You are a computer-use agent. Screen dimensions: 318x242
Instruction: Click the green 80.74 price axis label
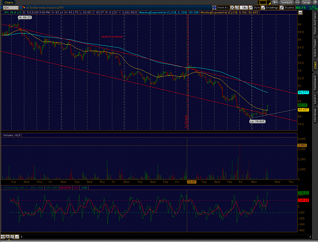(303, 105)
